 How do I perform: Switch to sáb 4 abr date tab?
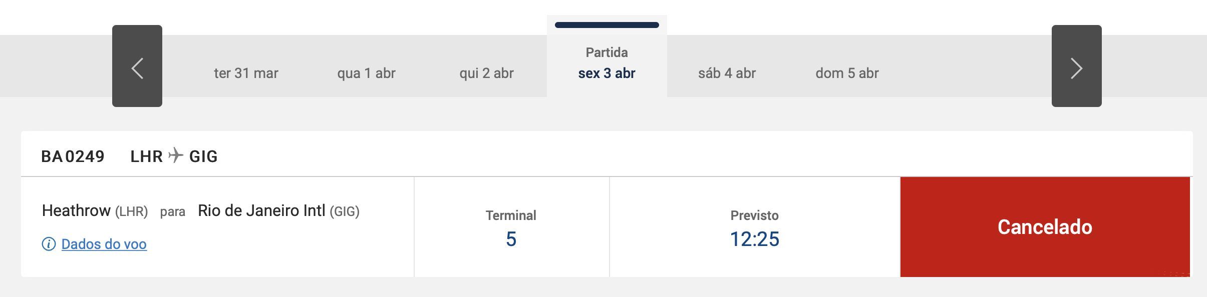click(x=727, y=73)
